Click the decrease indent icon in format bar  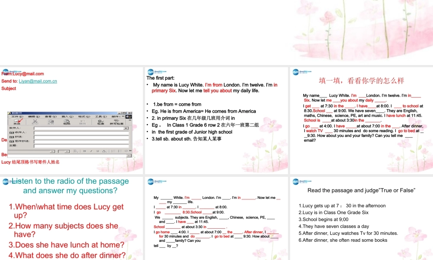(126, 151)
